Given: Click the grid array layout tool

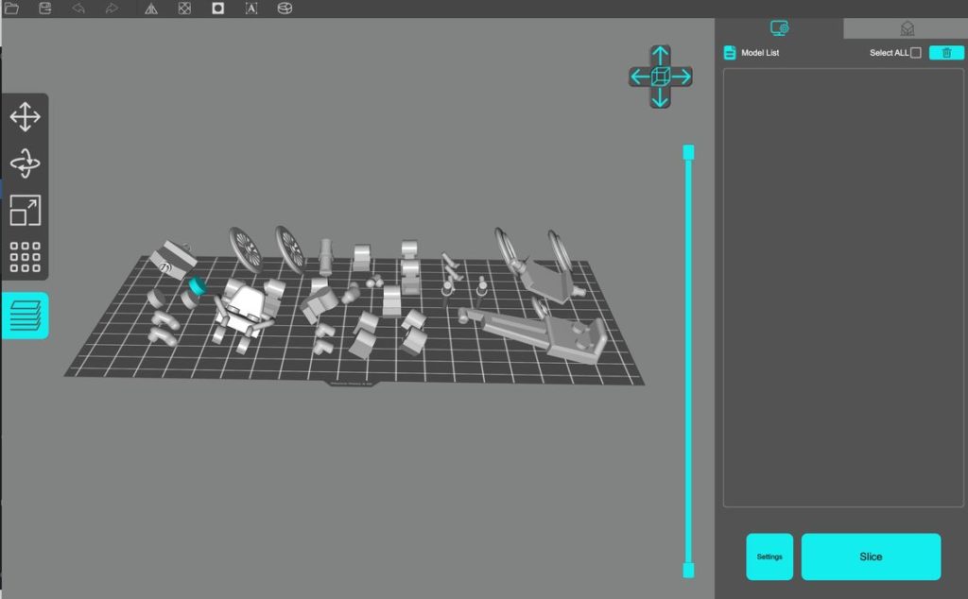Looking at the screenshot, I should pyautogui.click(x=25, y=257).
